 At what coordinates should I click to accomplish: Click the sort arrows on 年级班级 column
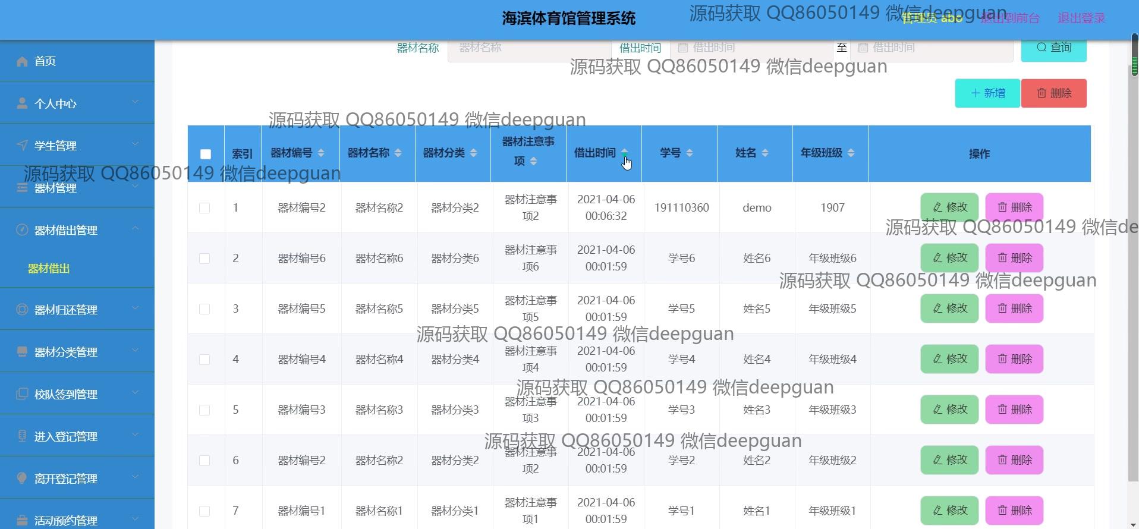[x=851, y=153]
